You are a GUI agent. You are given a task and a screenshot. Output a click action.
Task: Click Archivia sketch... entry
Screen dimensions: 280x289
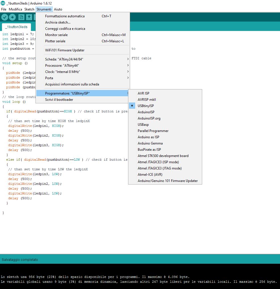point(83,22)
